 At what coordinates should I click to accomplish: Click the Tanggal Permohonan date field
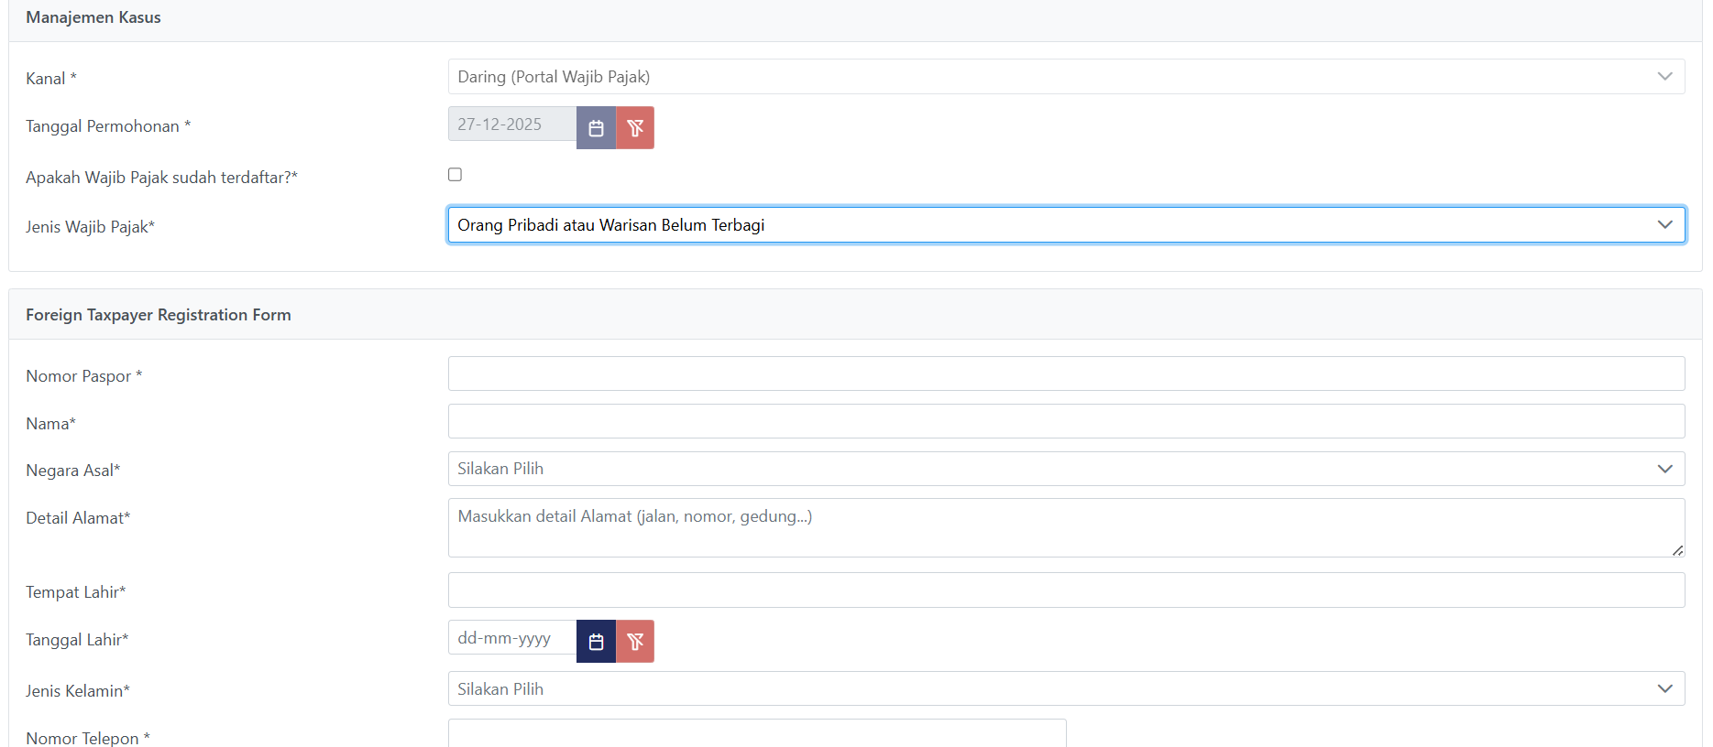click(511, 124)
